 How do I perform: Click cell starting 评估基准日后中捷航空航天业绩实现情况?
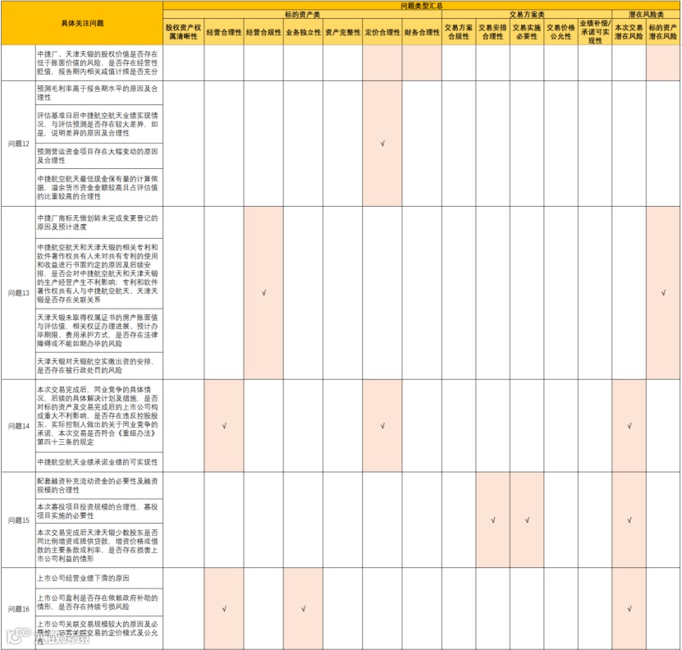[x=99, y=124]
